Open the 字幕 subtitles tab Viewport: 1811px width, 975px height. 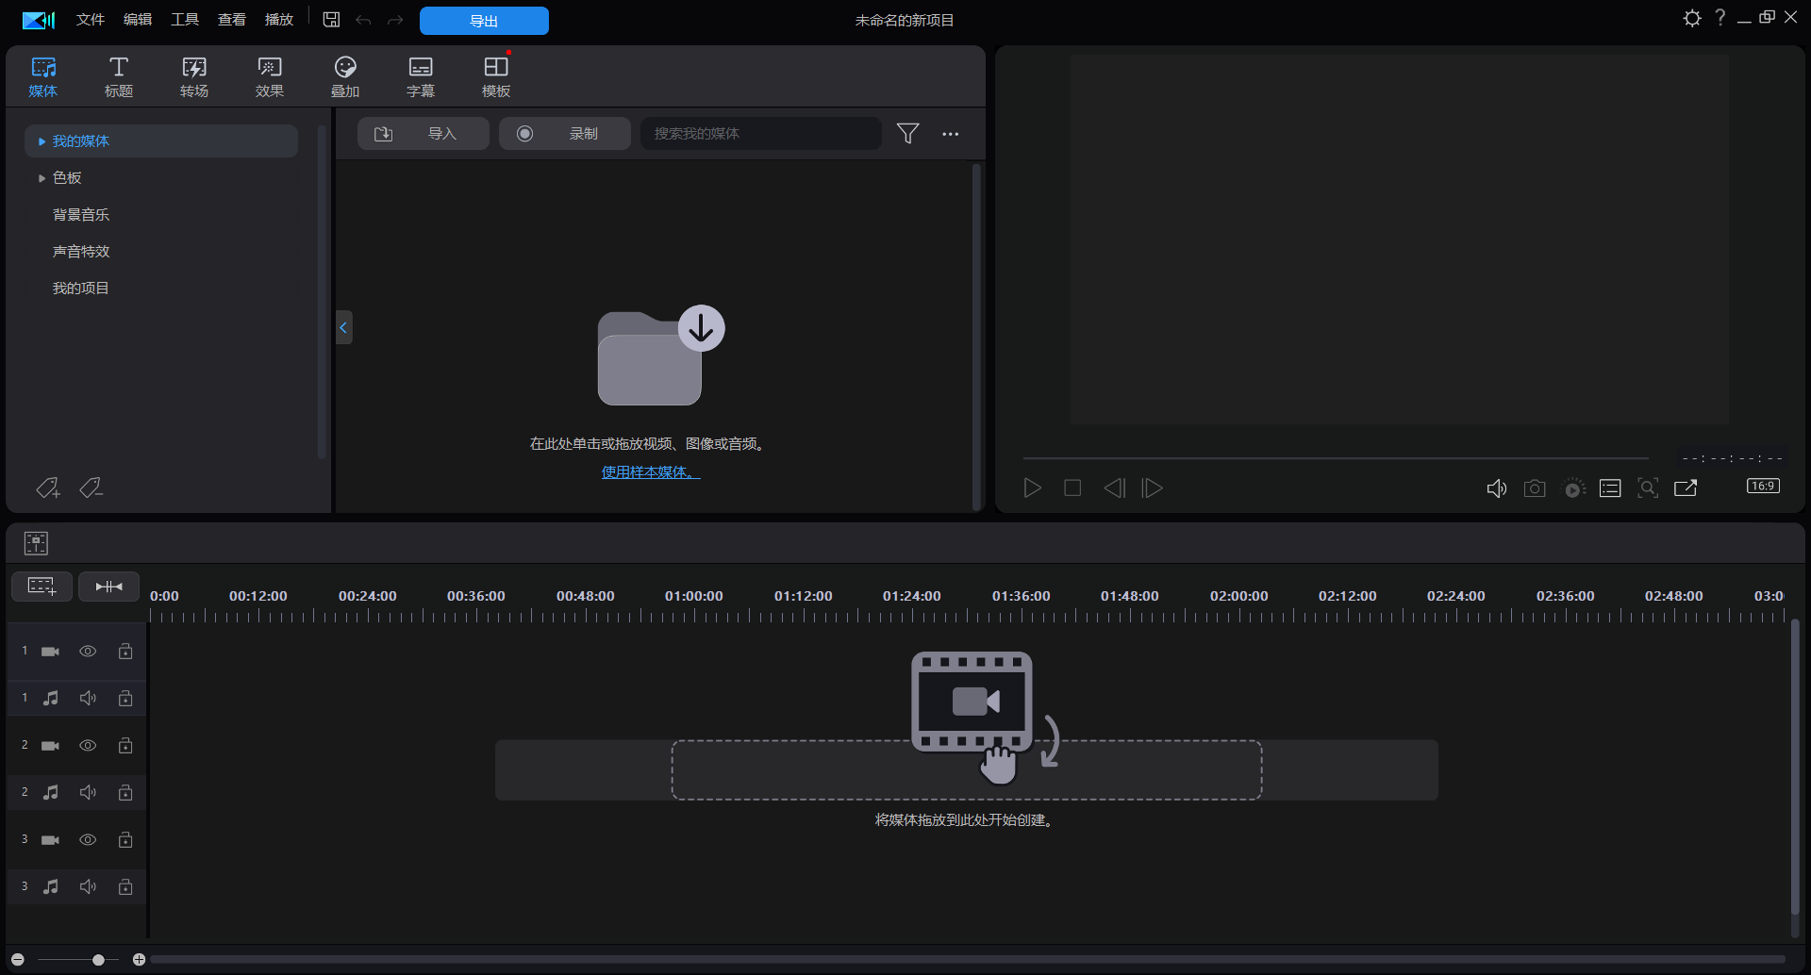pyautogui.click(x=421, y=77)
